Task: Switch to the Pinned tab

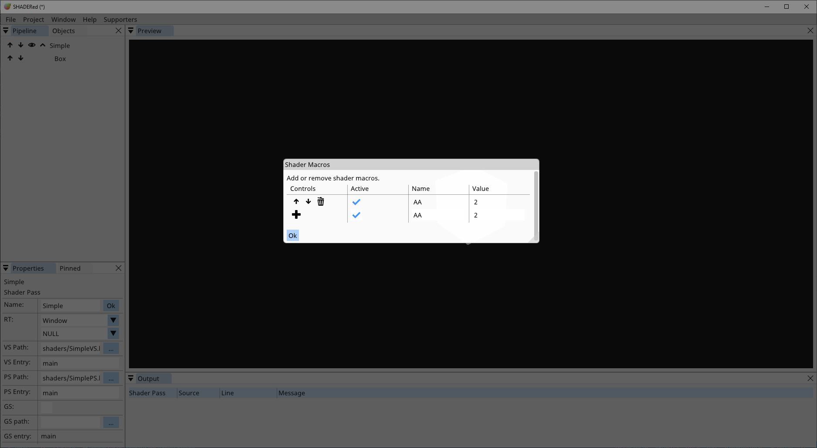Action: [70, 268]
